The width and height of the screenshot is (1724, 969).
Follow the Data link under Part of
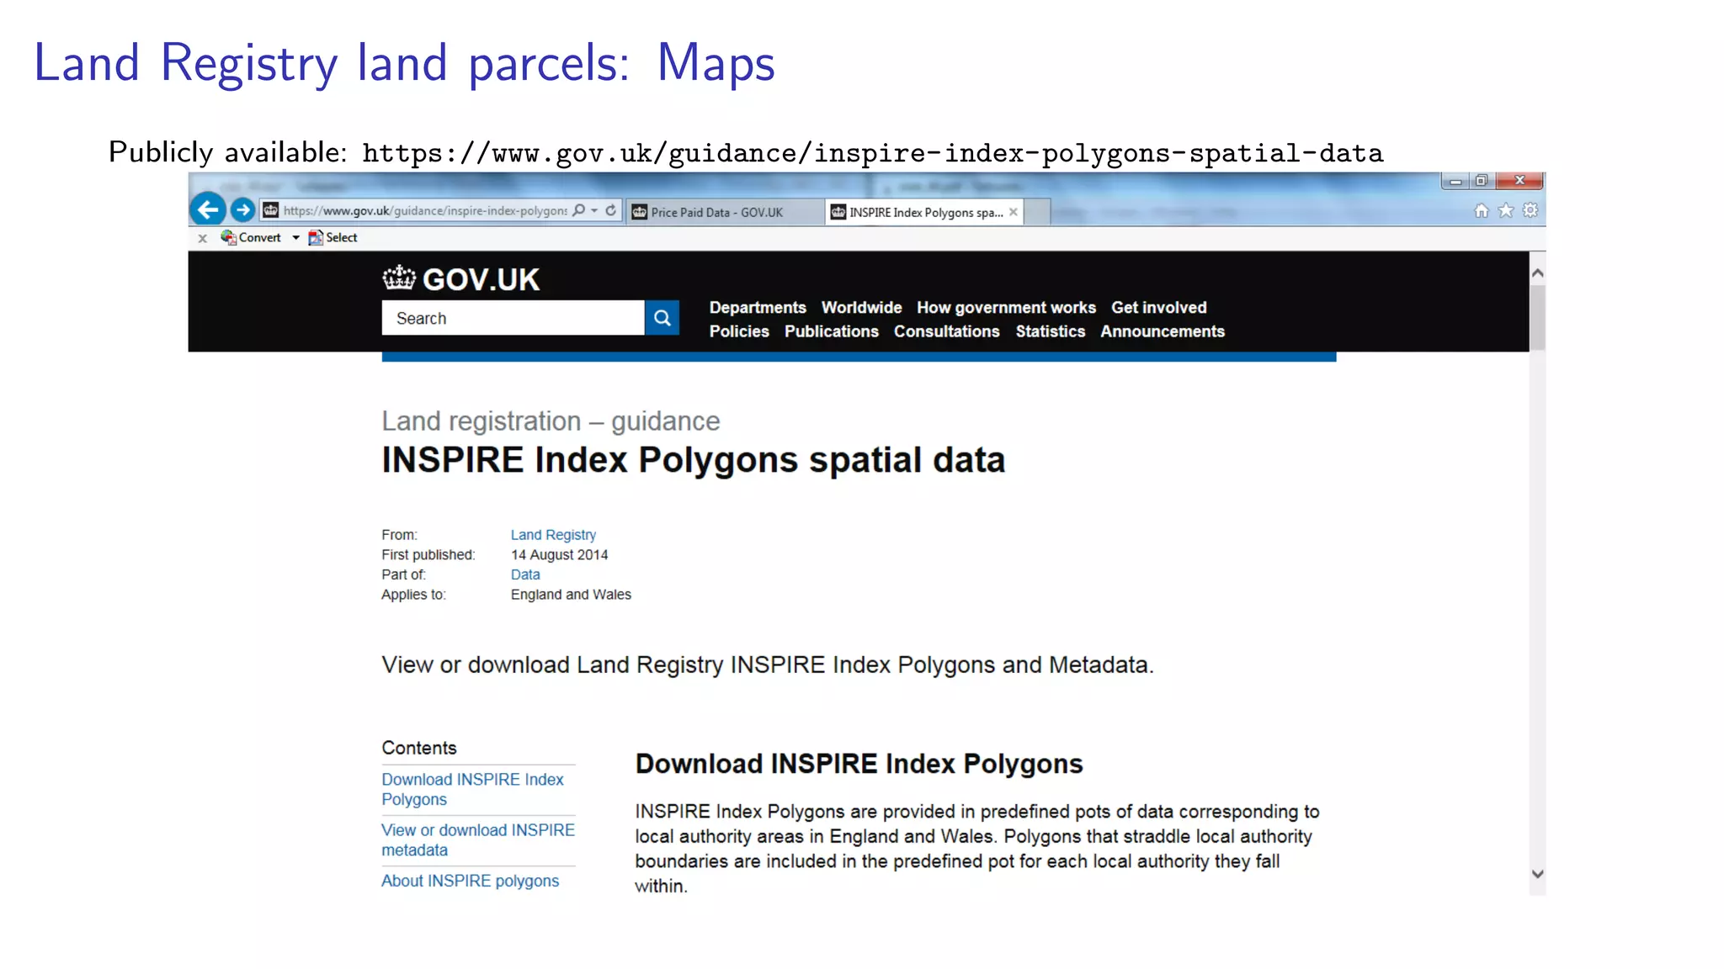[x=525, y=575]
